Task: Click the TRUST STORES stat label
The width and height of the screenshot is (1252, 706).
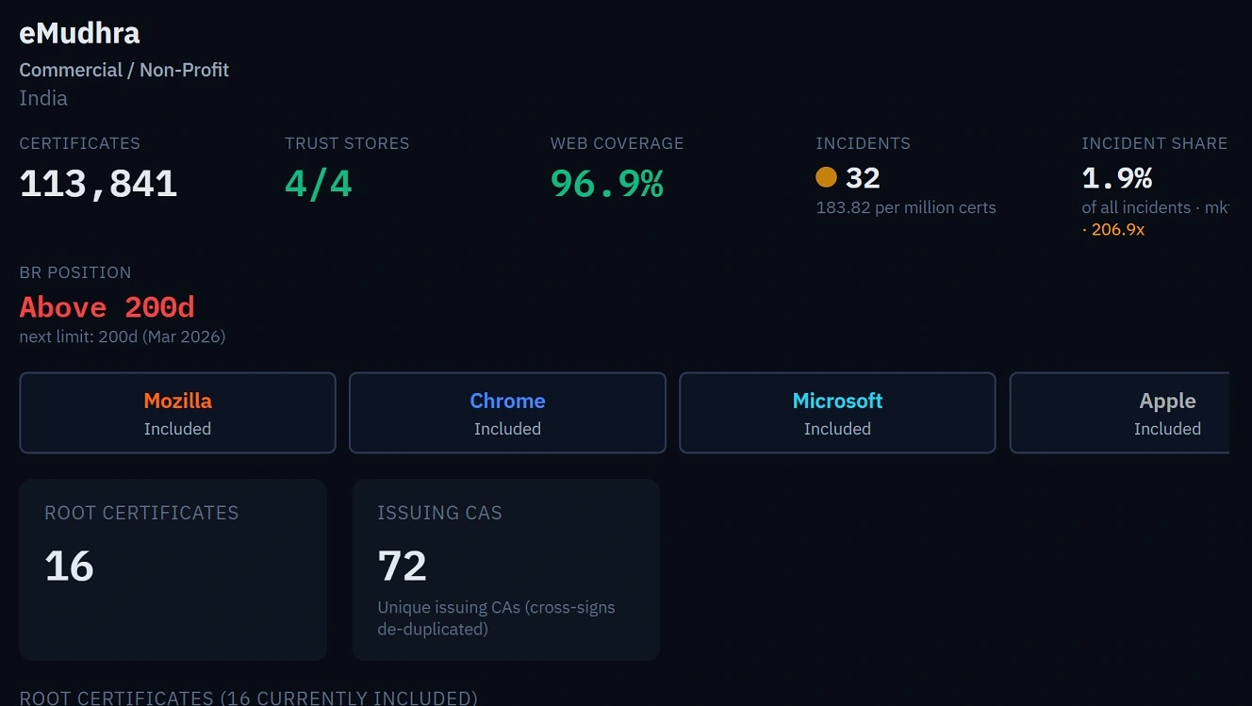Action: [x=347, y=143]
